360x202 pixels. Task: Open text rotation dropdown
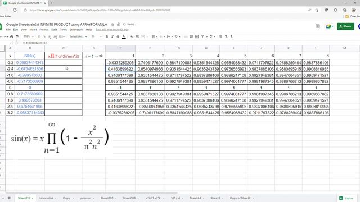177,36
